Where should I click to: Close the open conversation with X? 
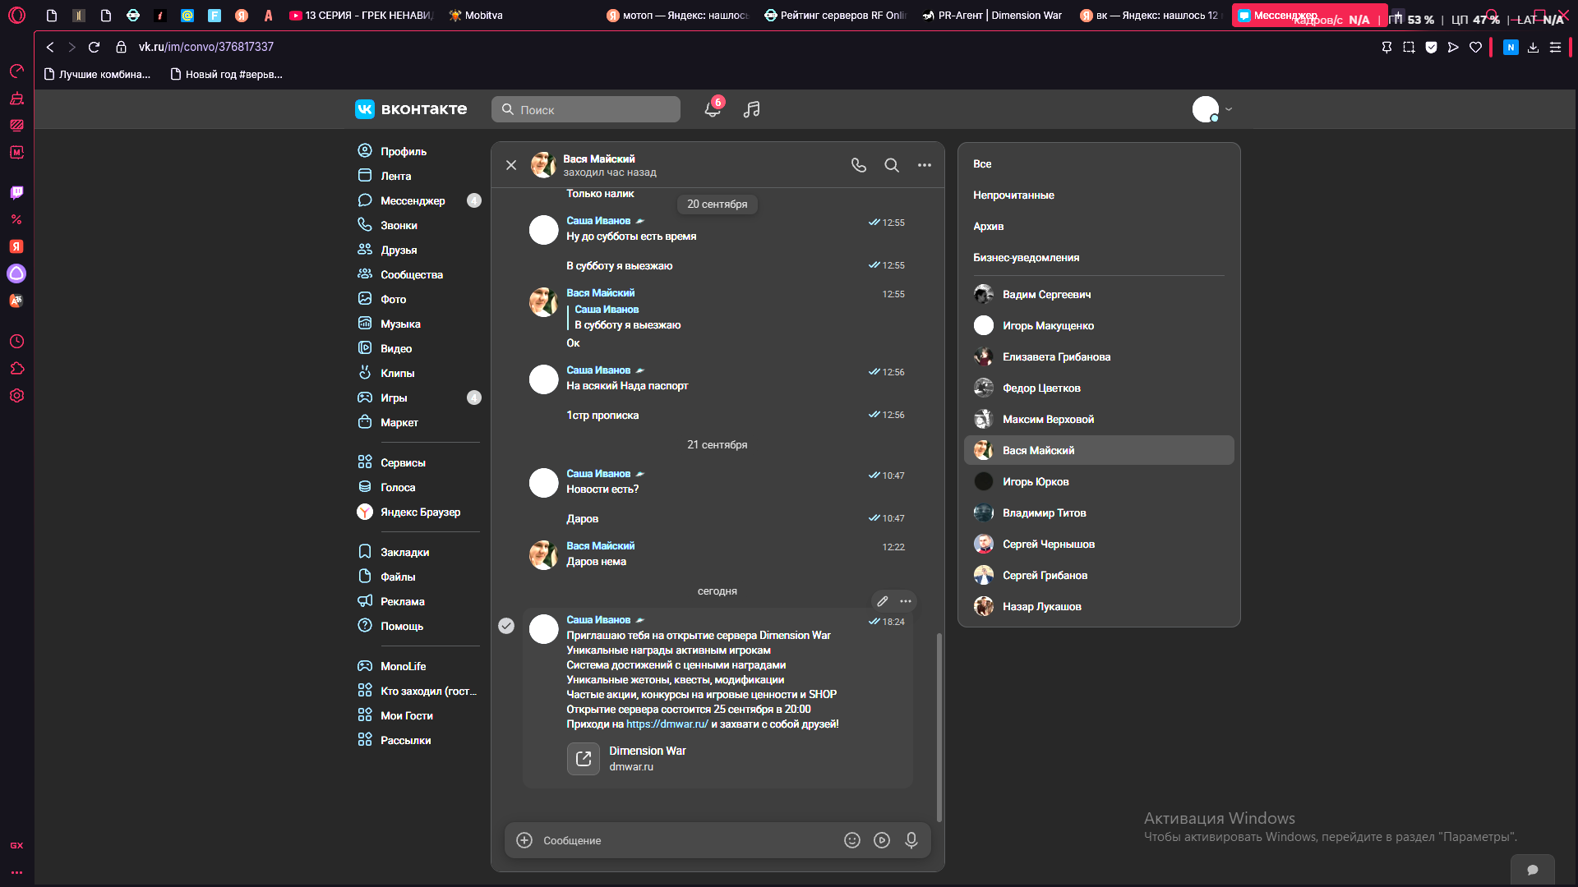point(511,165)
